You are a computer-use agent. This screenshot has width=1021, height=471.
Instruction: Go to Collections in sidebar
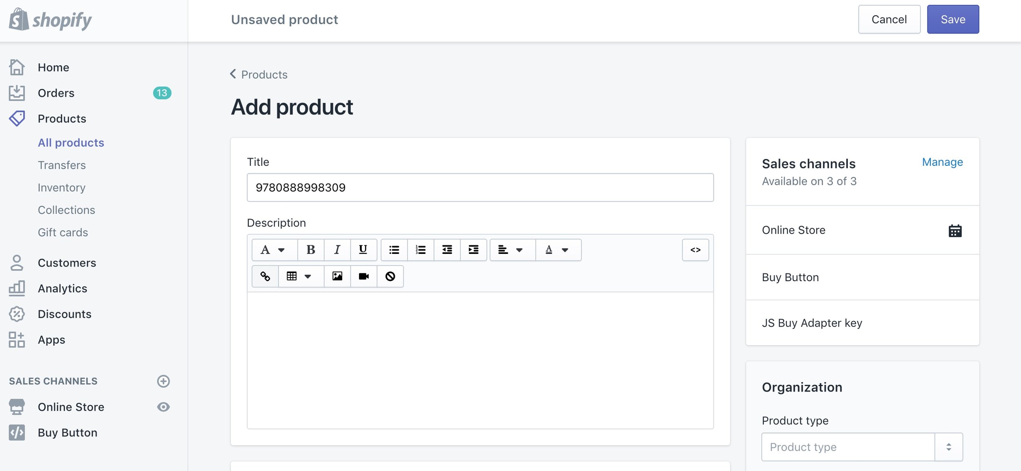click(66, 210)
